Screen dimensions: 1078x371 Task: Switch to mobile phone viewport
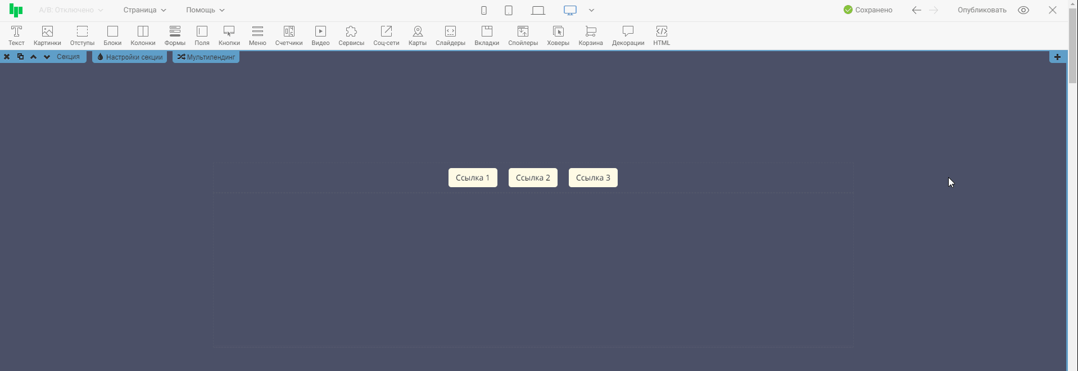483,10
